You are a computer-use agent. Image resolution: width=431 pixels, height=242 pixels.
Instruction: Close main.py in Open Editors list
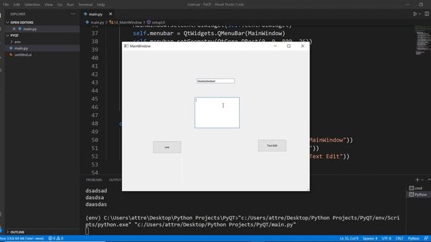pos(14,29)
